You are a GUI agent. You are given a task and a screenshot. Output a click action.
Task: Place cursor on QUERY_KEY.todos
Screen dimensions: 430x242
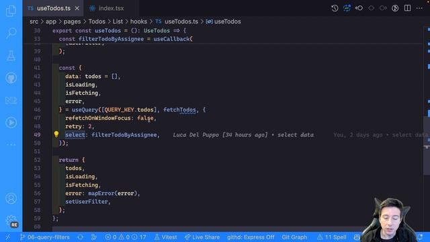[129, 110]
